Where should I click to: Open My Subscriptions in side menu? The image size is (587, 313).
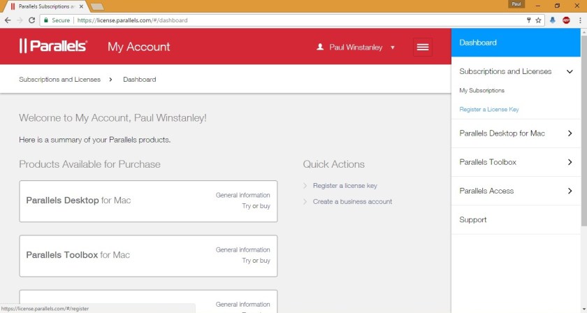tap(481, 91)
